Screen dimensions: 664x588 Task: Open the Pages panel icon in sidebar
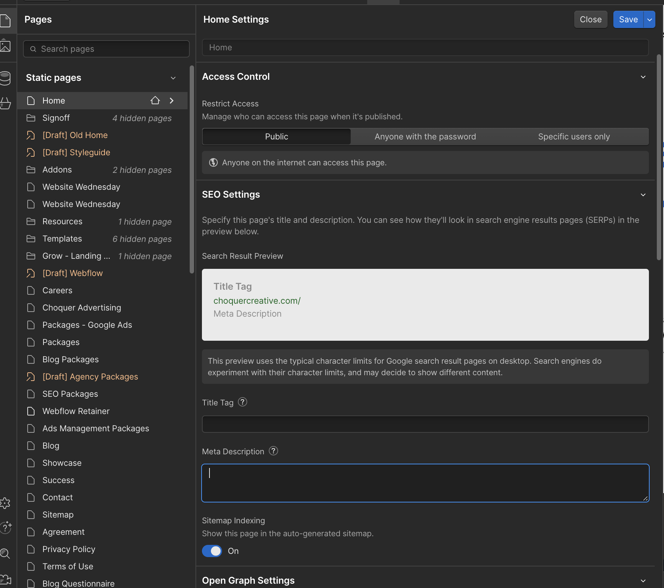coord(5,20)
